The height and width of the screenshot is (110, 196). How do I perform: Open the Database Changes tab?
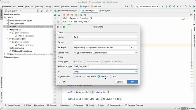click(x=134, y=105)
